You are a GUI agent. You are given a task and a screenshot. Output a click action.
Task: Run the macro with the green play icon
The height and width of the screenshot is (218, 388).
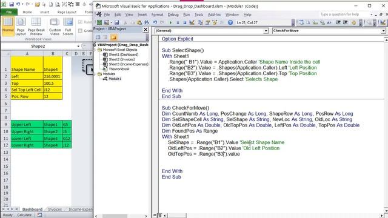pos(170,22)
